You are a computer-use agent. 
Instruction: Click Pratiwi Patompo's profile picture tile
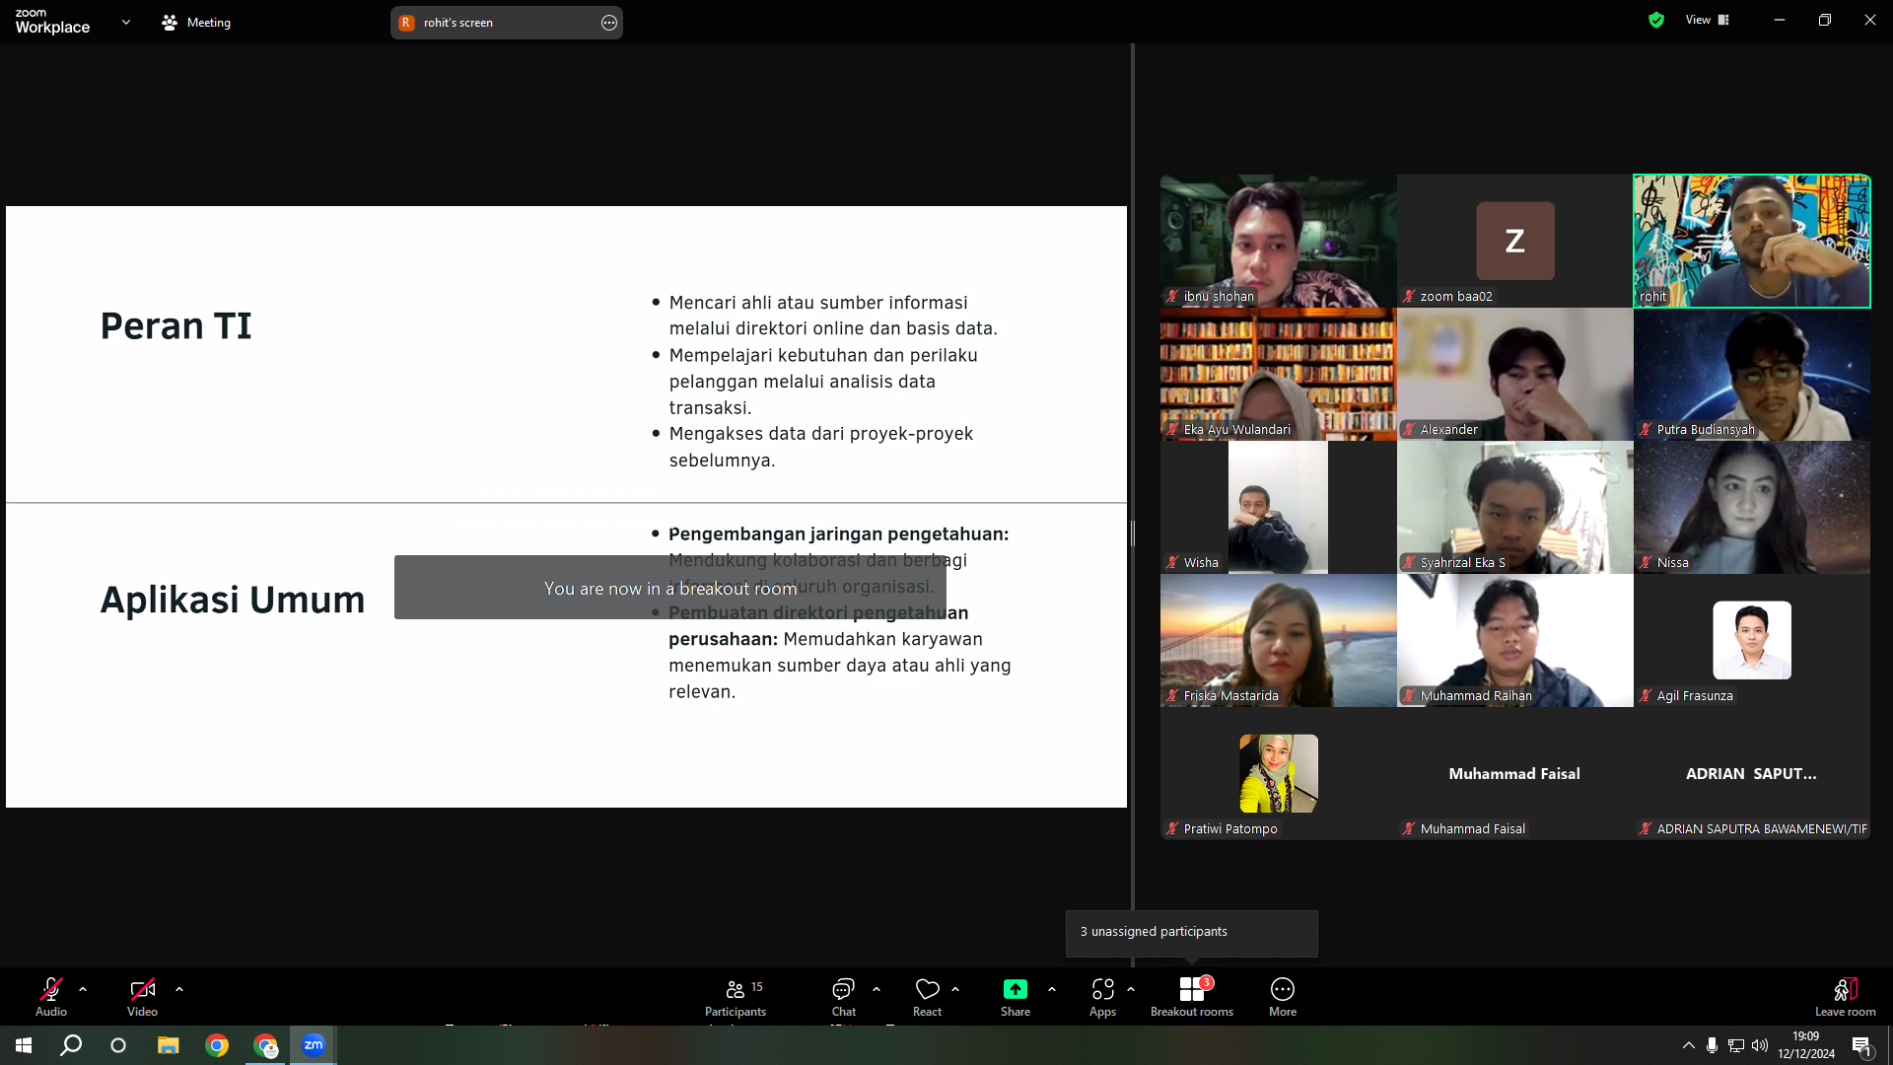(x=1279, y=774)
